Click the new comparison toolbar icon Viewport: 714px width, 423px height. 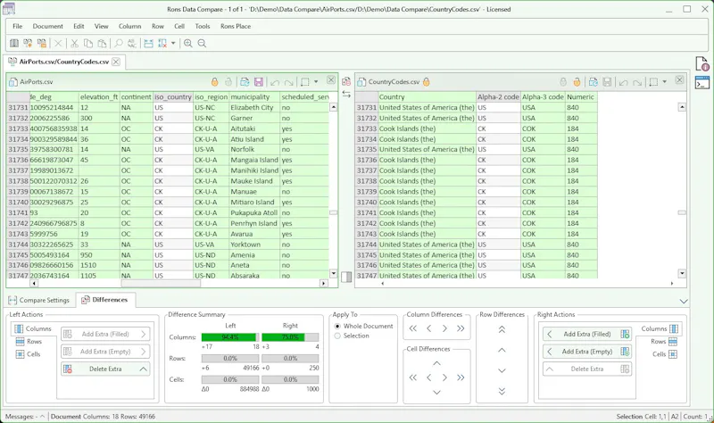(x=28, y=43)
